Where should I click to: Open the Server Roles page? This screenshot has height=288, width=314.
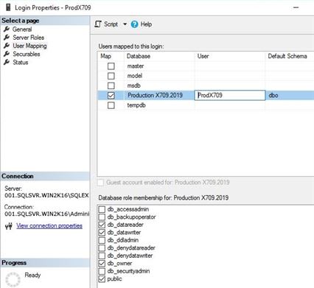point(29,38)
